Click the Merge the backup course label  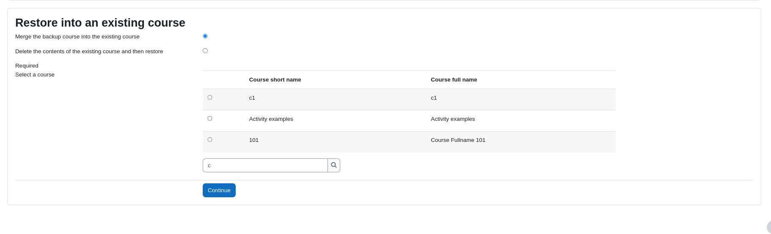(77, 37)
